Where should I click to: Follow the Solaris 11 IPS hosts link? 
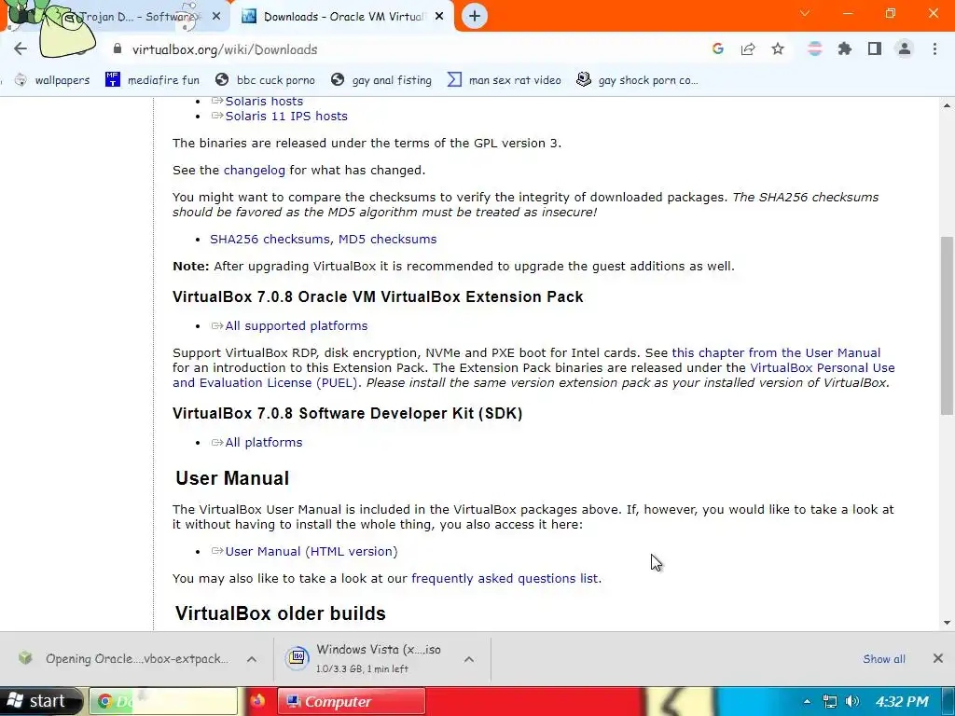point(286,116)
